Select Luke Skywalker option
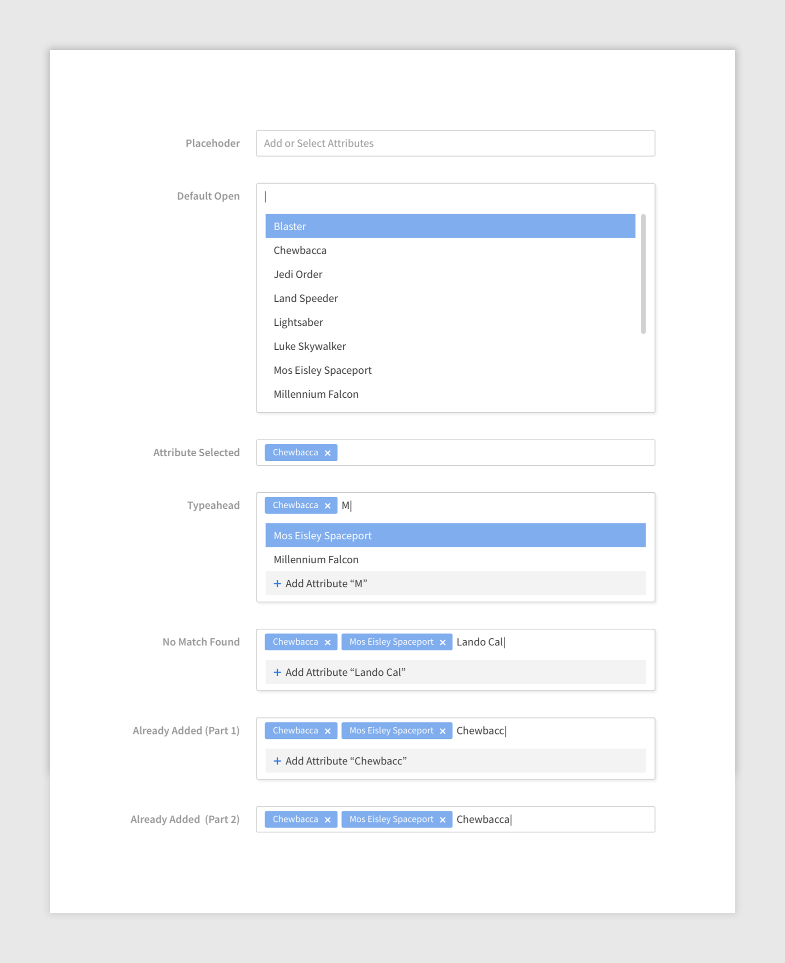 (x=450, y=346)
